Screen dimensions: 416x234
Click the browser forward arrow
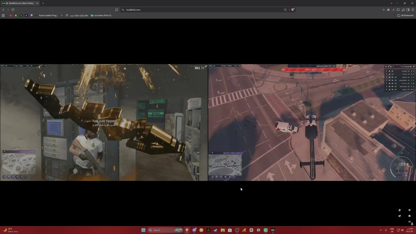click(x=8, y=10)
